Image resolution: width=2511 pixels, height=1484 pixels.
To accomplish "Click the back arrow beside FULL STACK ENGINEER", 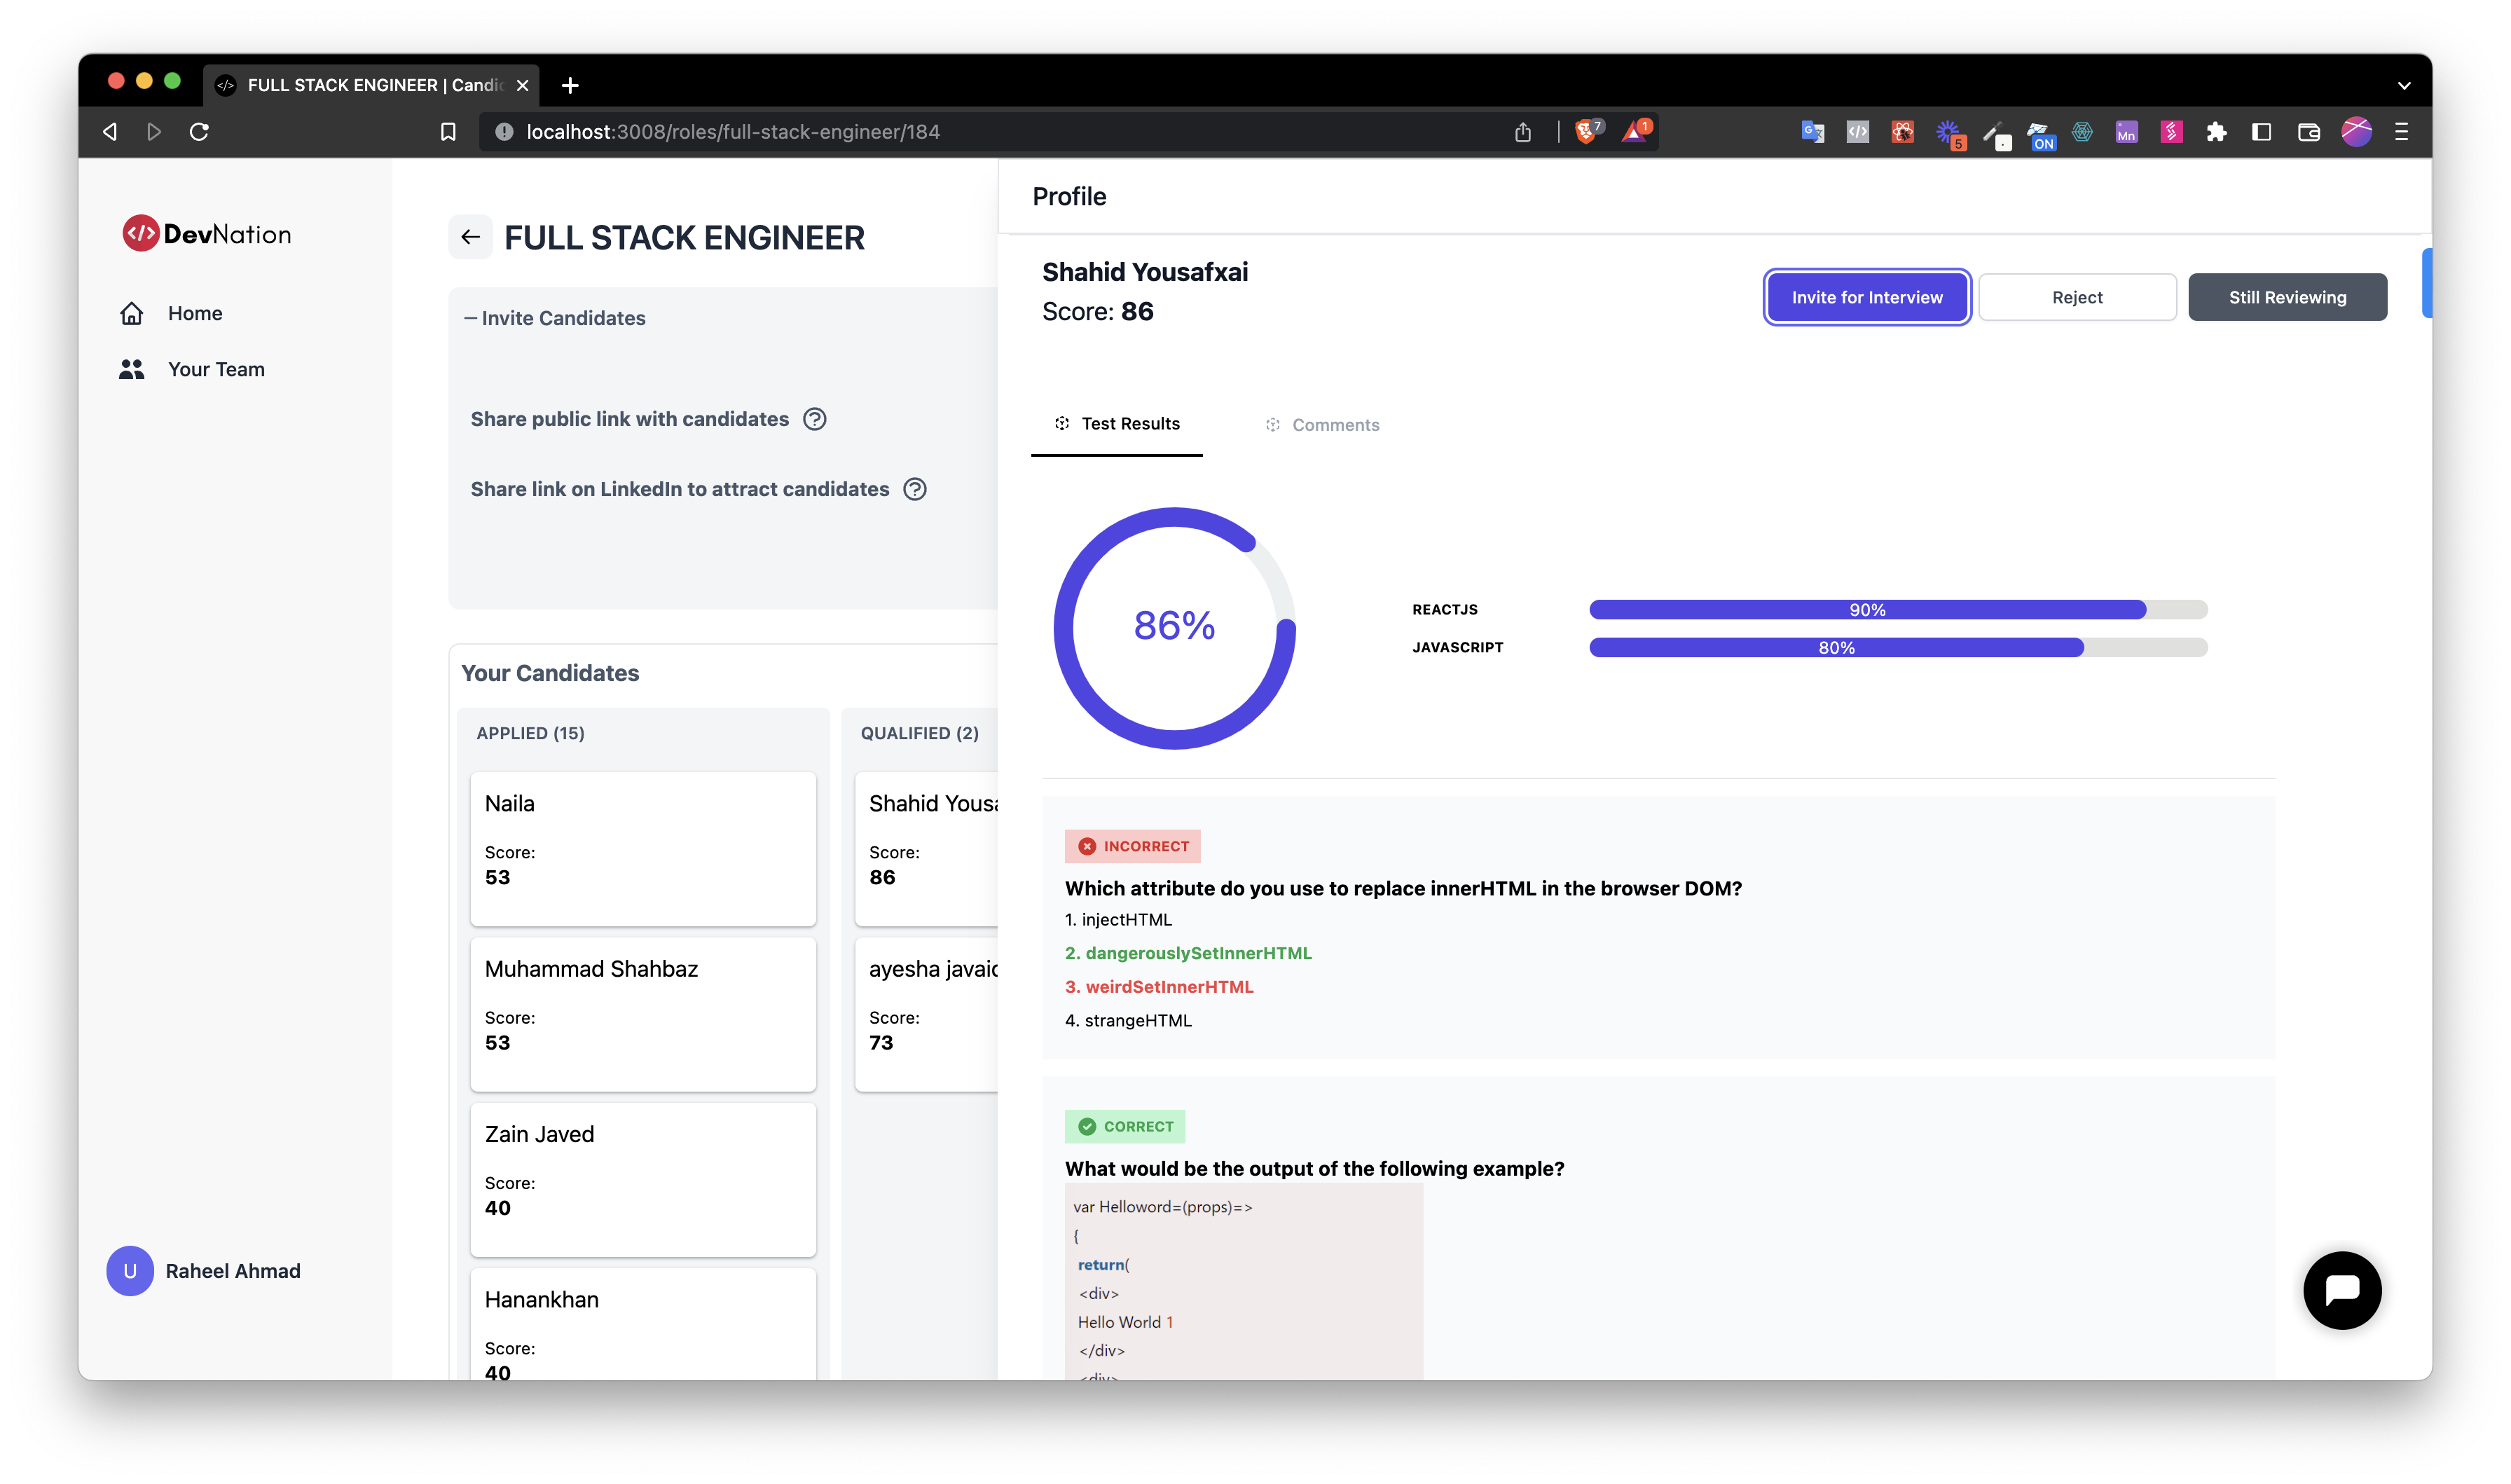I will (470, 237).
